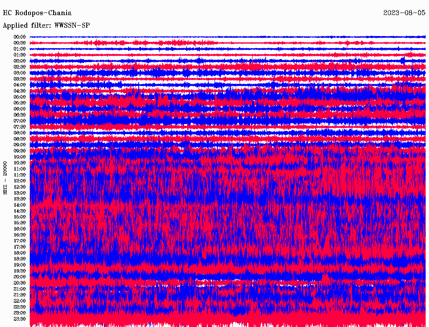Screen dimensions: 429x327
Task: Click the '18:30' time label
Action: [20, 259]
